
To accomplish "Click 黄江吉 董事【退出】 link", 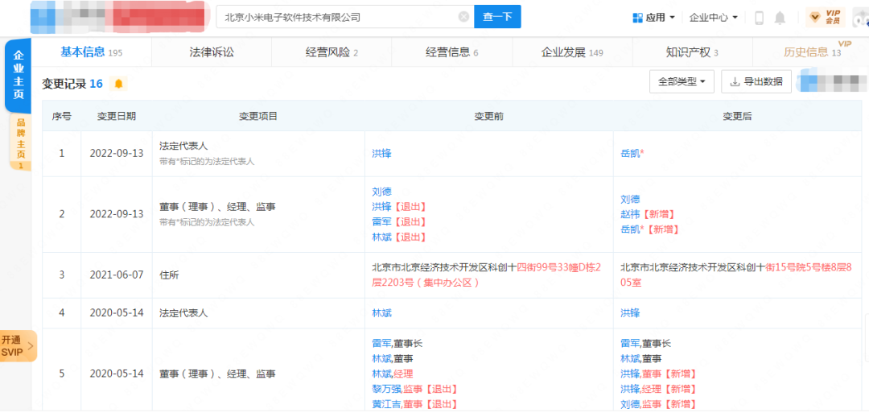I will (414, 404).
